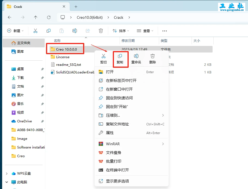Refresh the current folder
Screen dimensions: 248x189
[49, 17]
